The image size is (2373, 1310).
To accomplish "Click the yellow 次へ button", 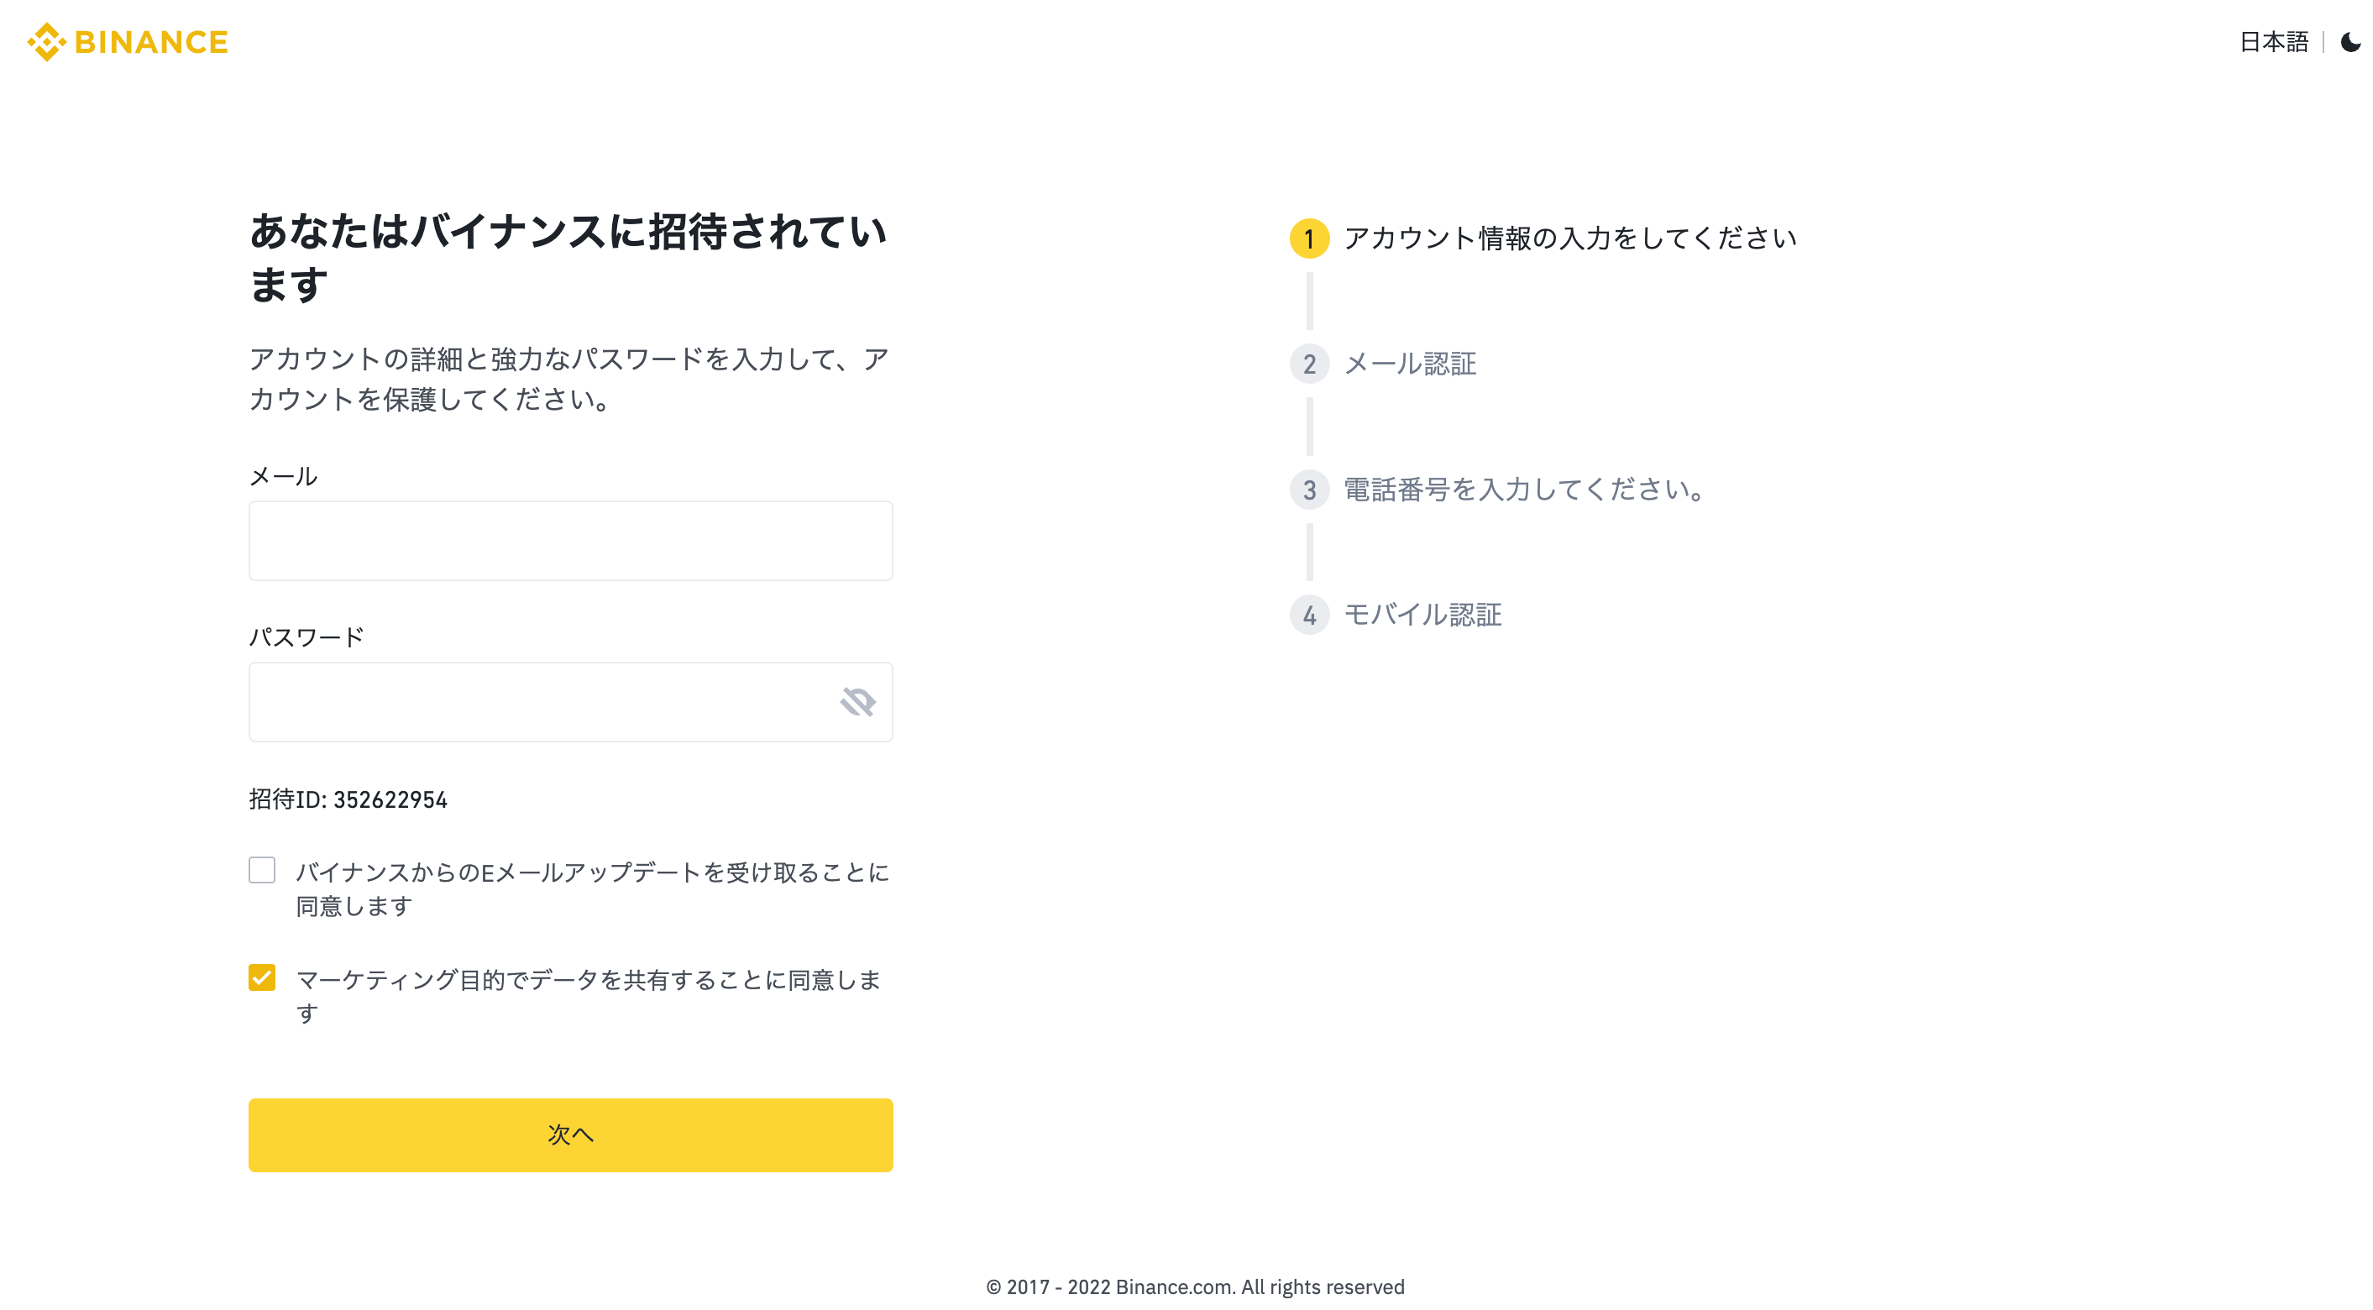I will [570, 1135].
